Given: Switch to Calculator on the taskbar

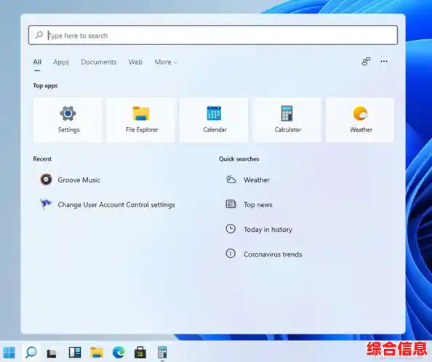Looking at the screenshot, I should (x=162, y=352).
